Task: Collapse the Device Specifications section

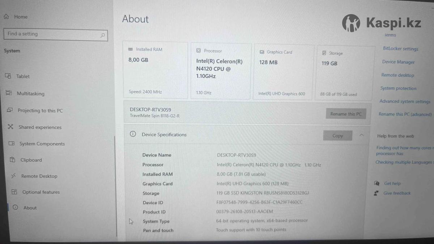Action: 361,135
